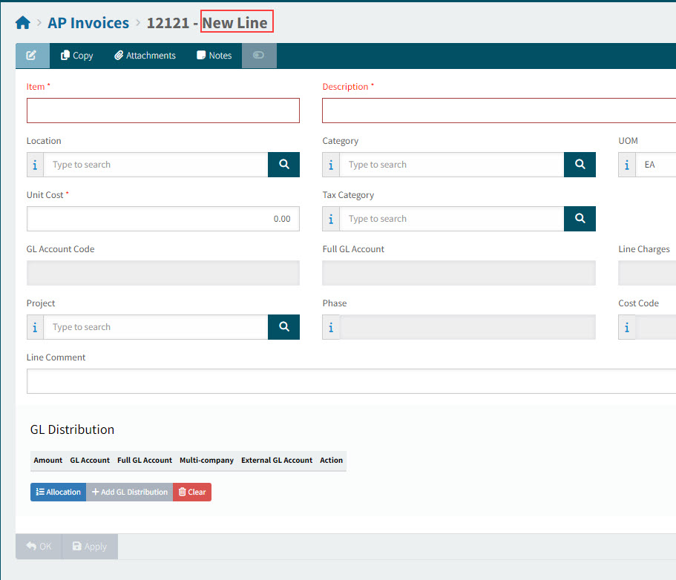
Task: Open the UOM info icon
Action: click(627, 165)
